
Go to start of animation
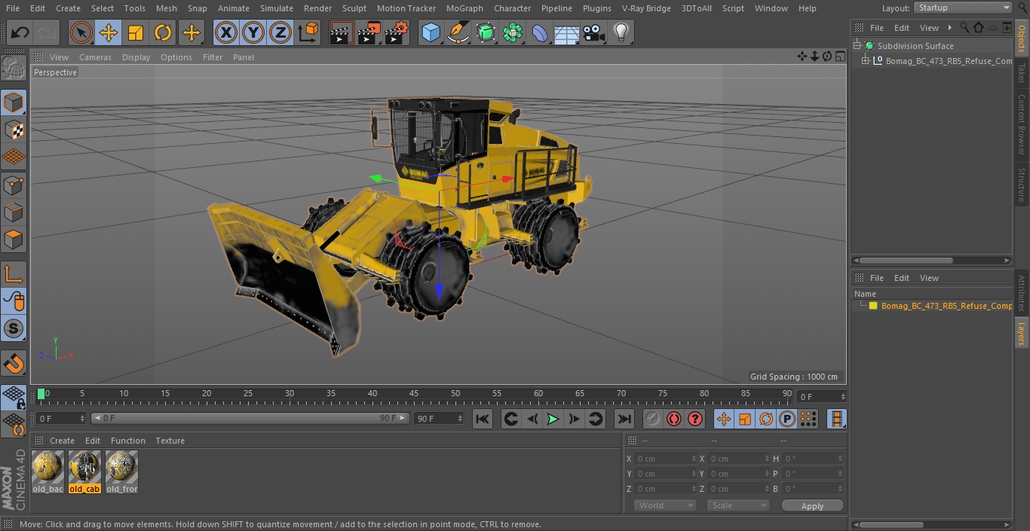(483, 419)
